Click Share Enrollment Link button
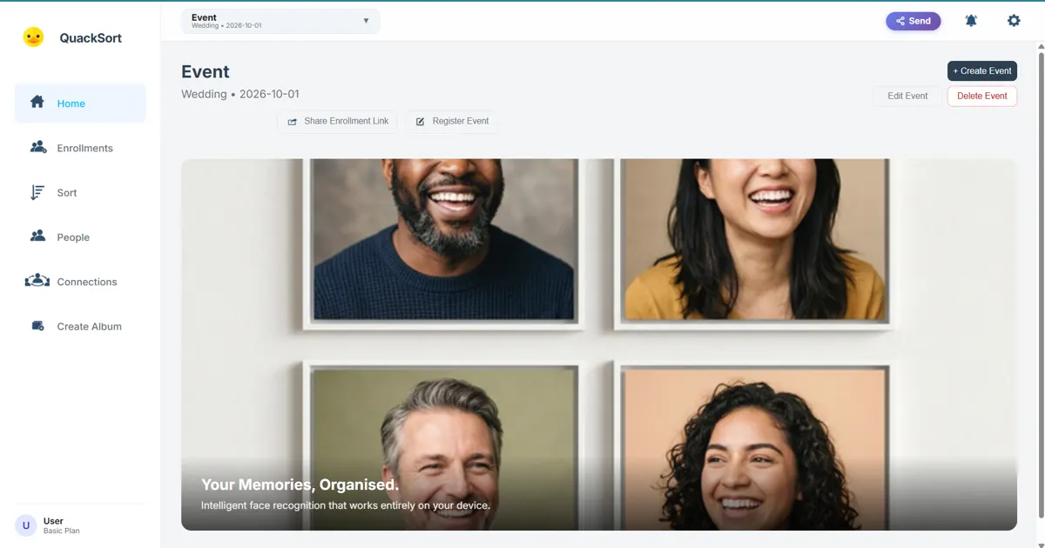Screen dimensions: 1045x548 [338, 121]
